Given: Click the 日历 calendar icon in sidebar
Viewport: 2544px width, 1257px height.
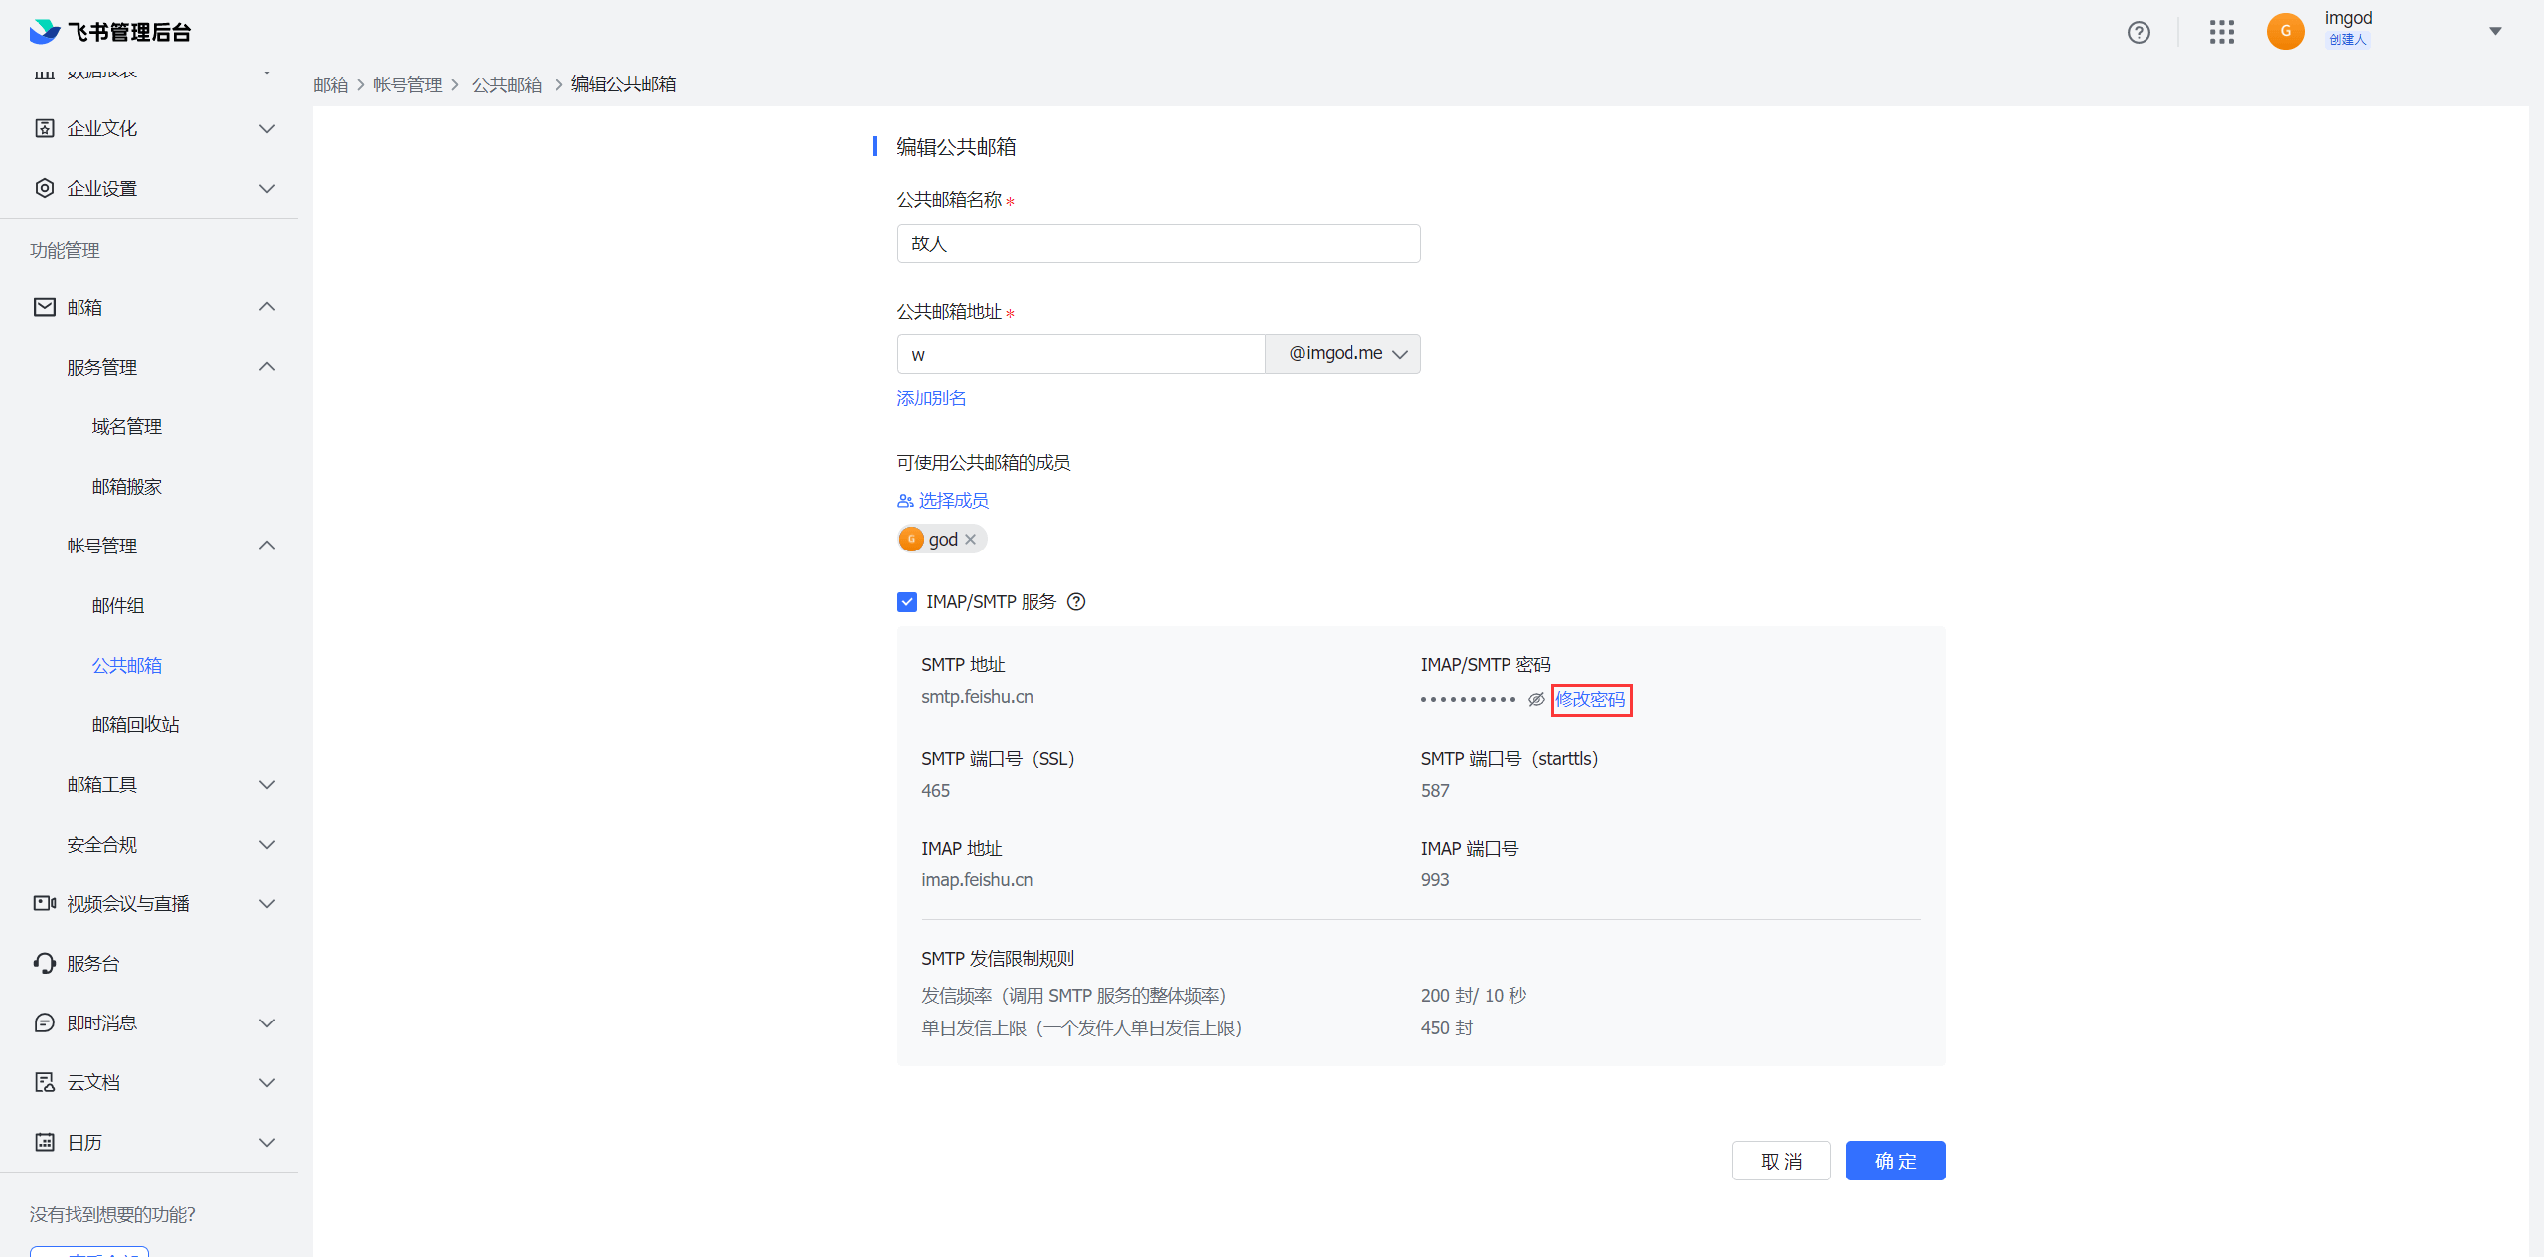Looking at the screenshot, I should (45, 1142).
